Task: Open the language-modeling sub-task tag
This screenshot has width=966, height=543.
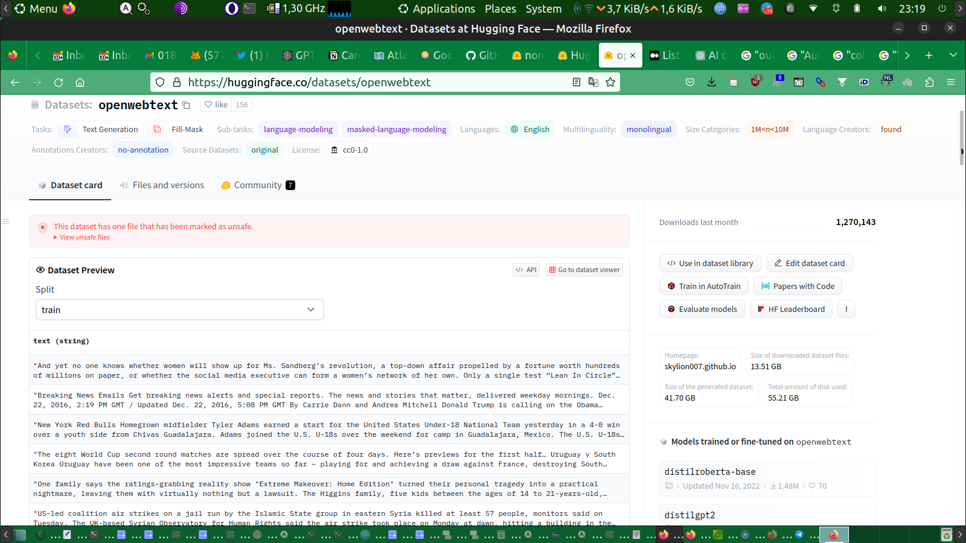Action: [298, 129]
